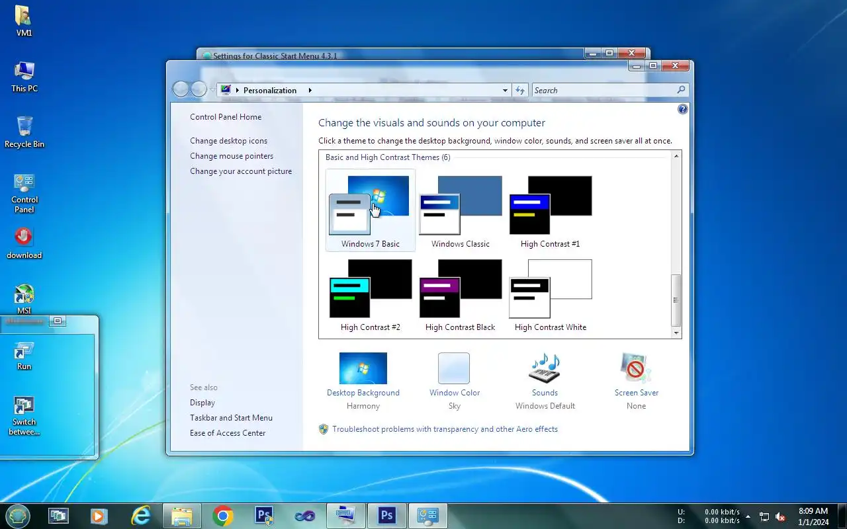Open the Recycle Bin desktop icon
Image resolution: width=847 pixels, height=529 pixels.
tap(24, 132)
